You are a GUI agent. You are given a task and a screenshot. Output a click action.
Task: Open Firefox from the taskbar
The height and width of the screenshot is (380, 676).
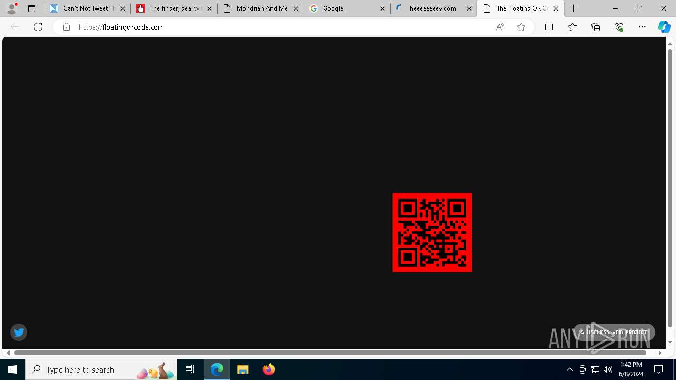(x=268, y=369)
